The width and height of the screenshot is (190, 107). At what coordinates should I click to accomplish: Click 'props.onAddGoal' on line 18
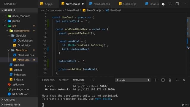(x=71, y=69)
